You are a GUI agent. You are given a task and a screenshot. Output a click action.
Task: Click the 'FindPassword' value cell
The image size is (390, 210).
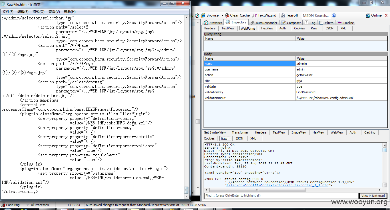(341, 92)
